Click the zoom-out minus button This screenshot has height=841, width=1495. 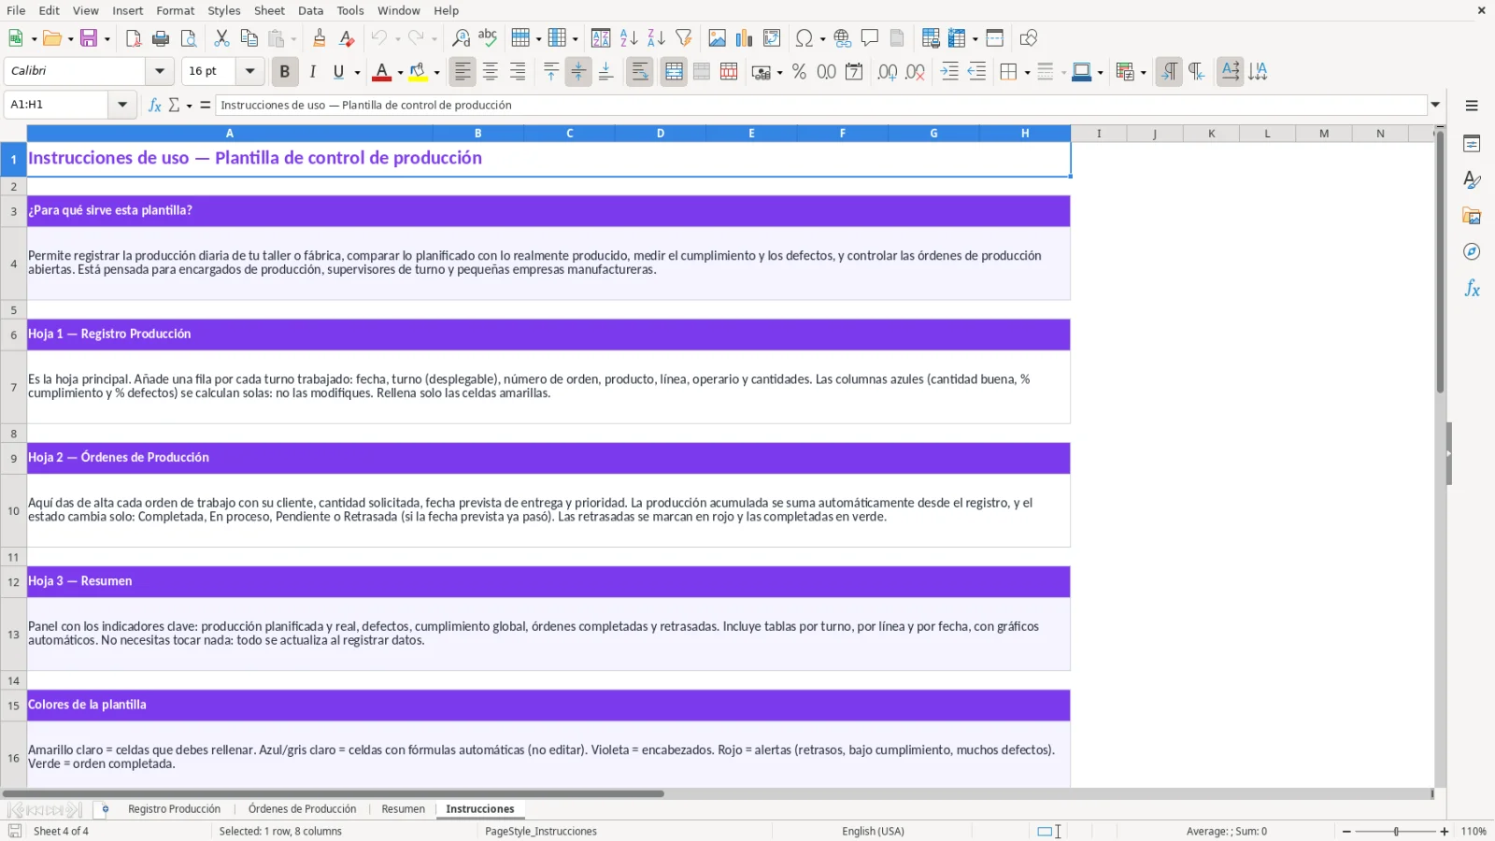coord(1347,832)
